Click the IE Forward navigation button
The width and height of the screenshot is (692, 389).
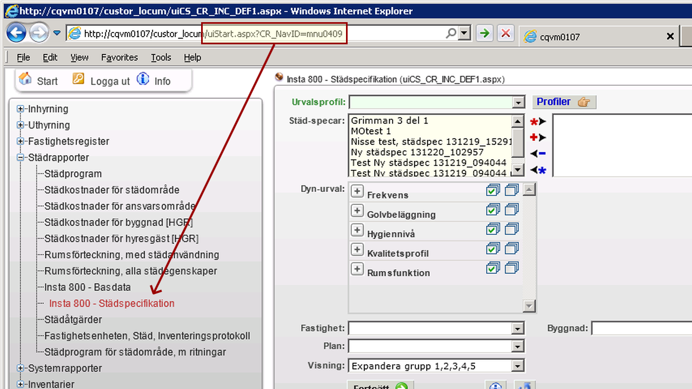coord(38,33)
